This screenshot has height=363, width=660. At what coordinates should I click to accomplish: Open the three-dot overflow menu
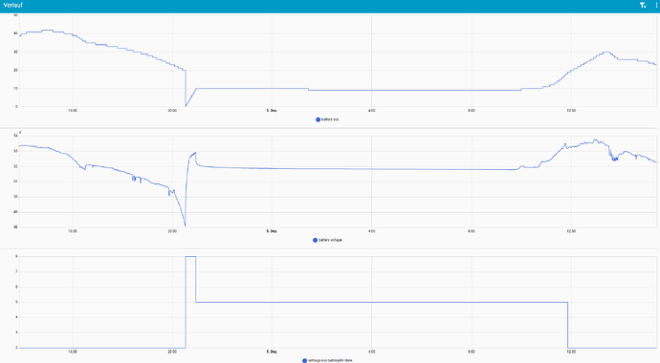(x=656, y=6)
